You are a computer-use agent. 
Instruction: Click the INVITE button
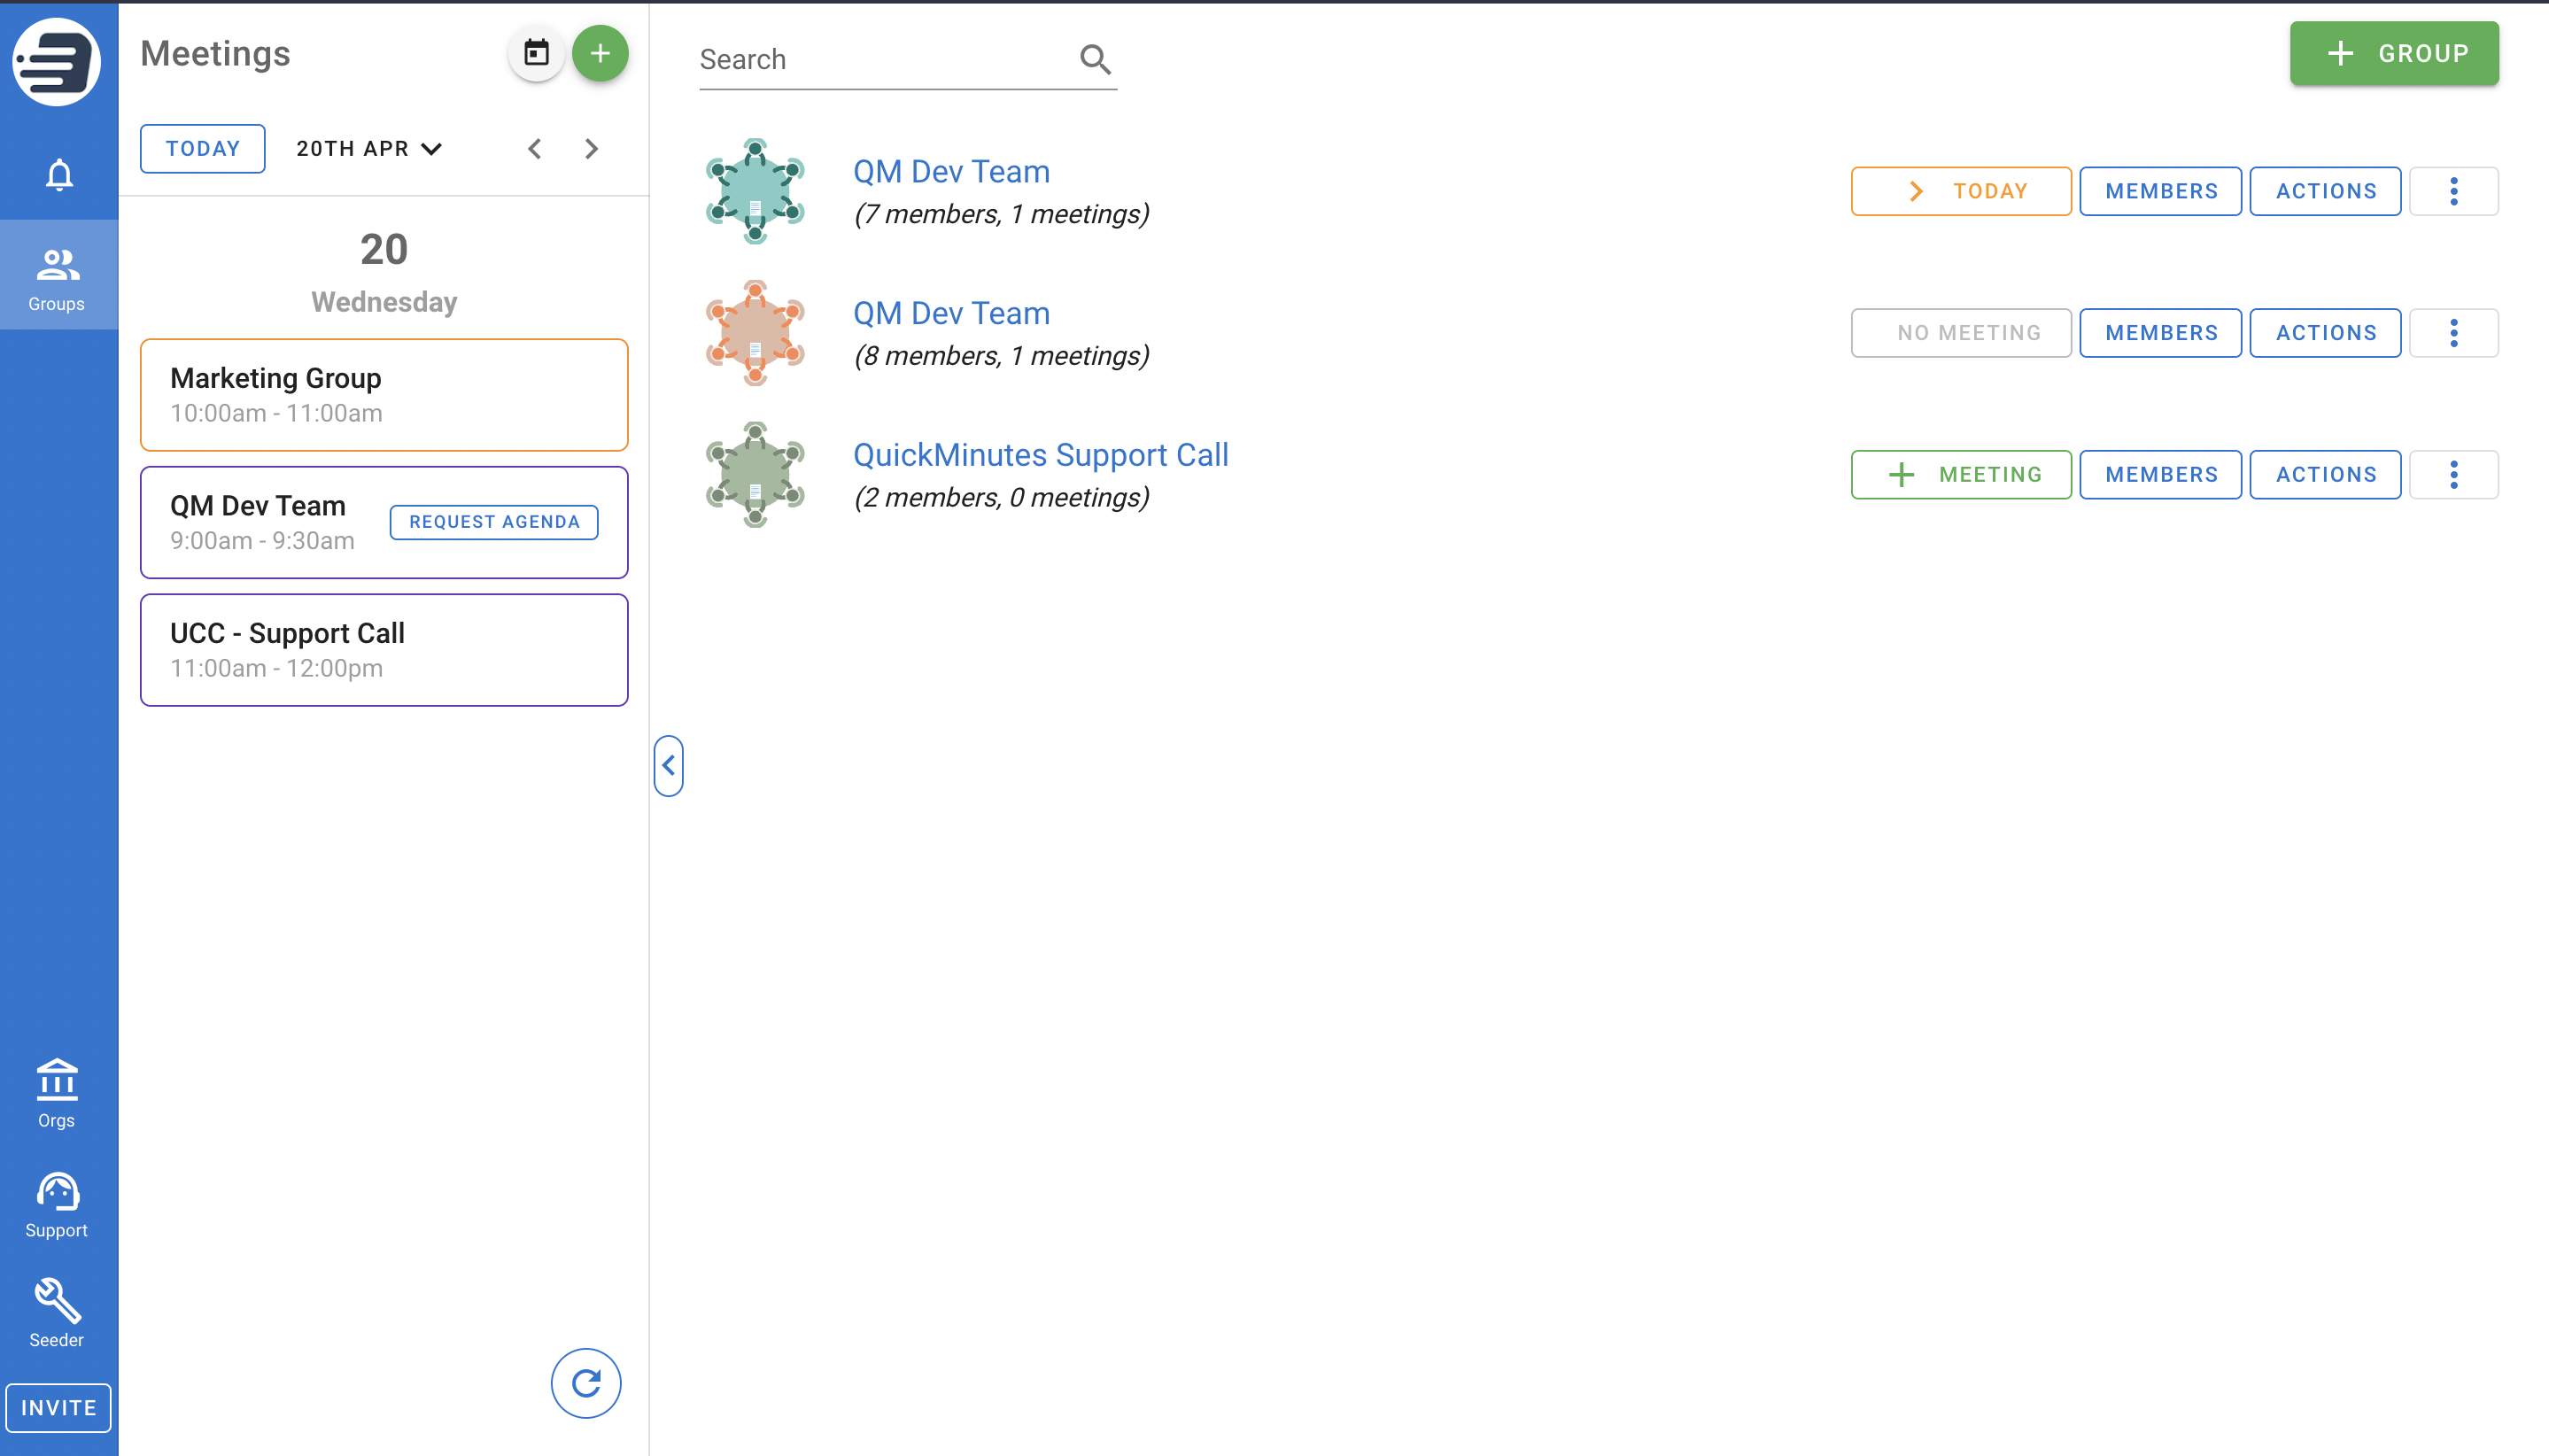[59, 1407]
